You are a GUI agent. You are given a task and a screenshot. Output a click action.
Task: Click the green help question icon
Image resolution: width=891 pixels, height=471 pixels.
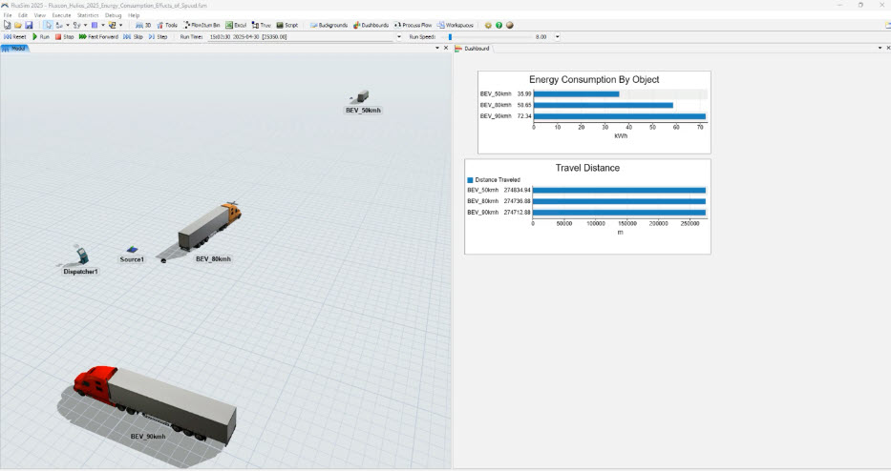(499, 25)
